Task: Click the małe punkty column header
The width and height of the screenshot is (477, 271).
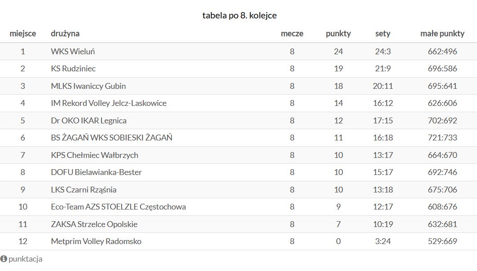Action: (x=442, y=34)
